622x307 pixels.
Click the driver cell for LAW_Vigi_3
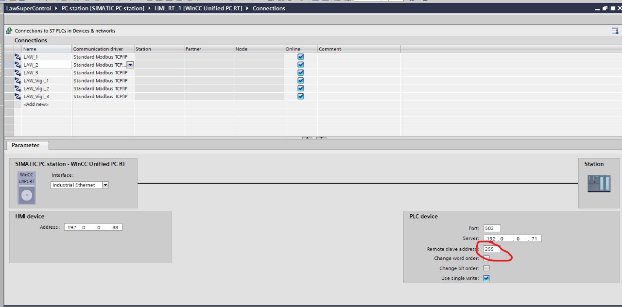click(103, 96)
